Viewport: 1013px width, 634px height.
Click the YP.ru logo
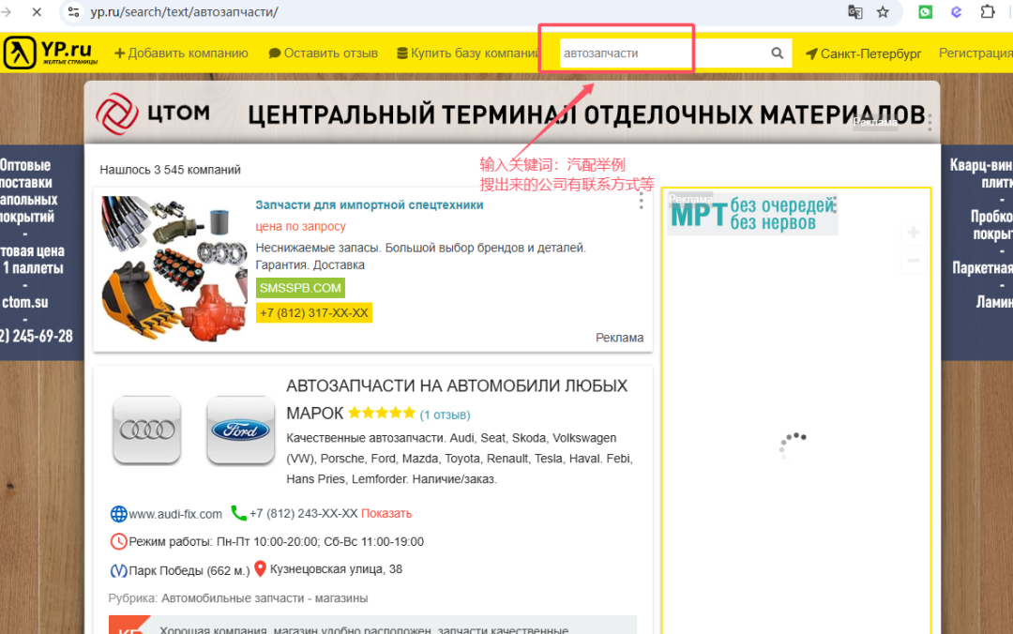coord(51,53)
